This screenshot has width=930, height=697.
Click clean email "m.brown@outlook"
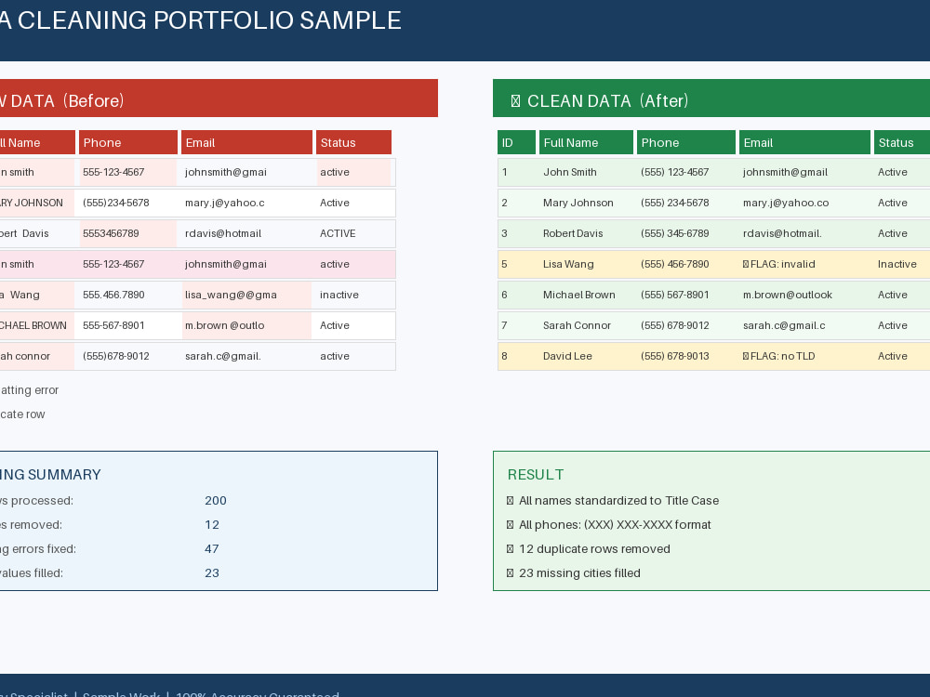787,295
